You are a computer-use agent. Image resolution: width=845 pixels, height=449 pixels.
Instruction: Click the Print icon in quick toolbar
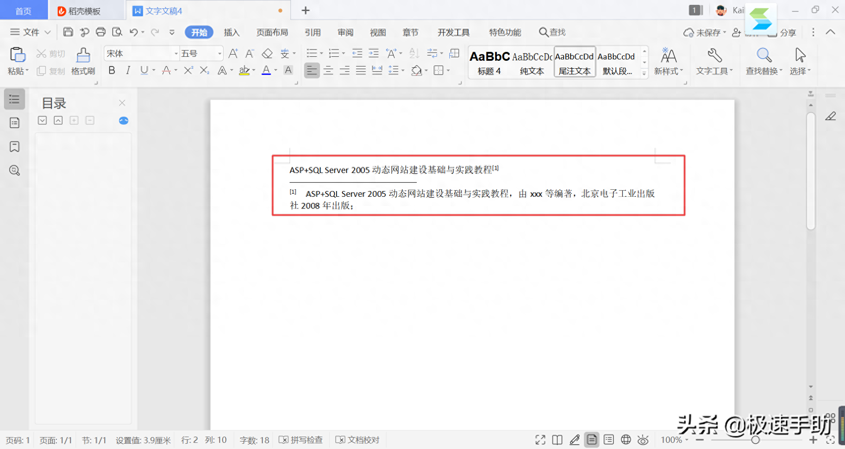(101, 32)
